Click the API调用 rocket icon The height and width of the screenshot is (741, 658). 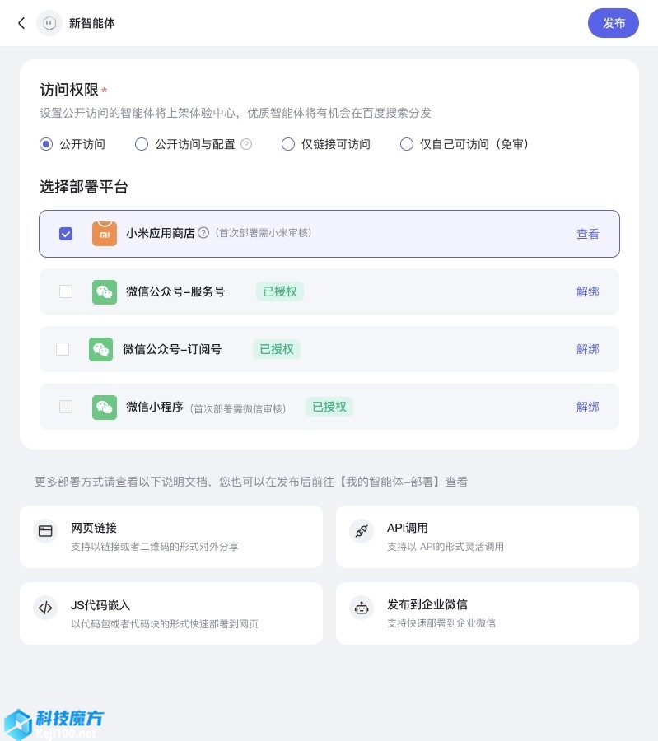click(362, 531)
